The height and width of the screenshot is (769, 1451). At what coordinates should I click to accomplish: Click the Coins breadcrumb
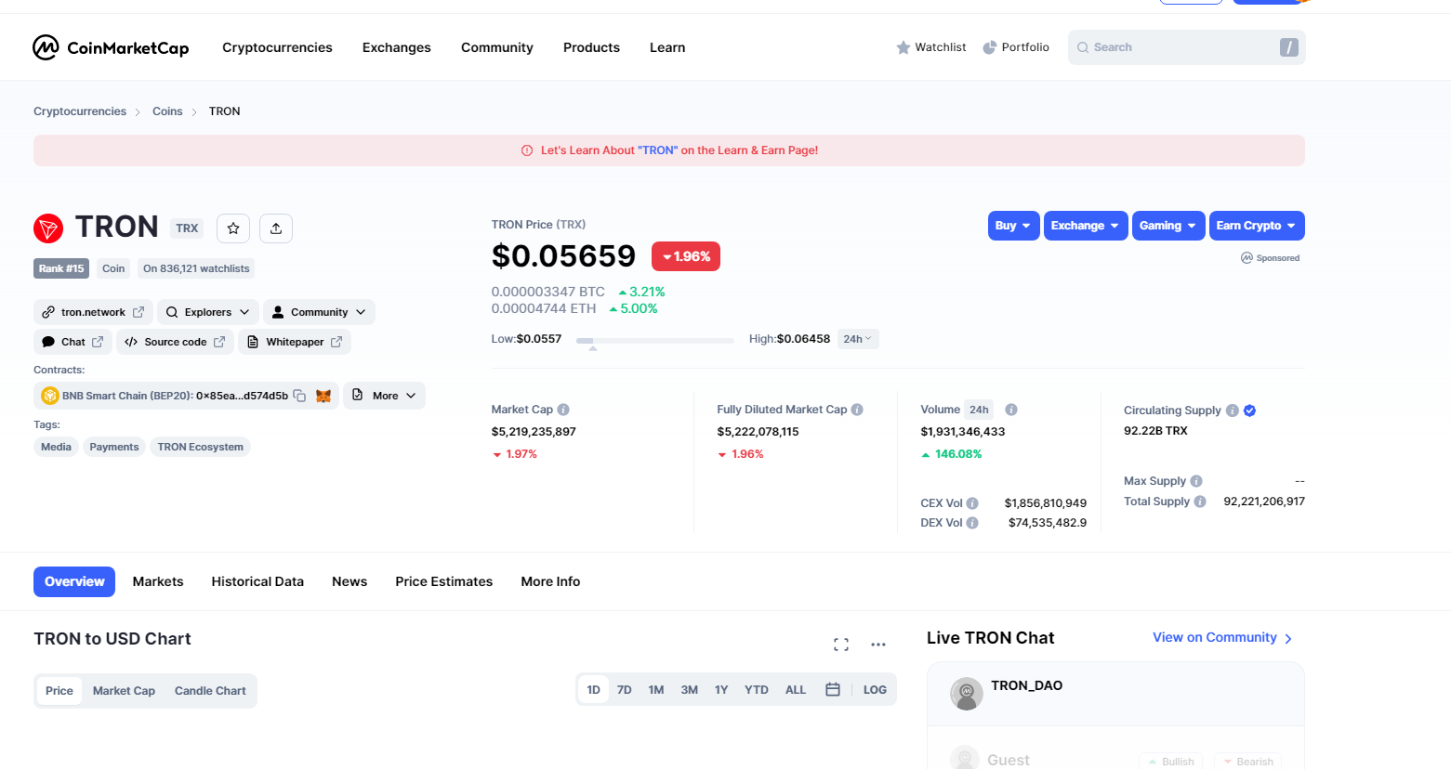167,111
